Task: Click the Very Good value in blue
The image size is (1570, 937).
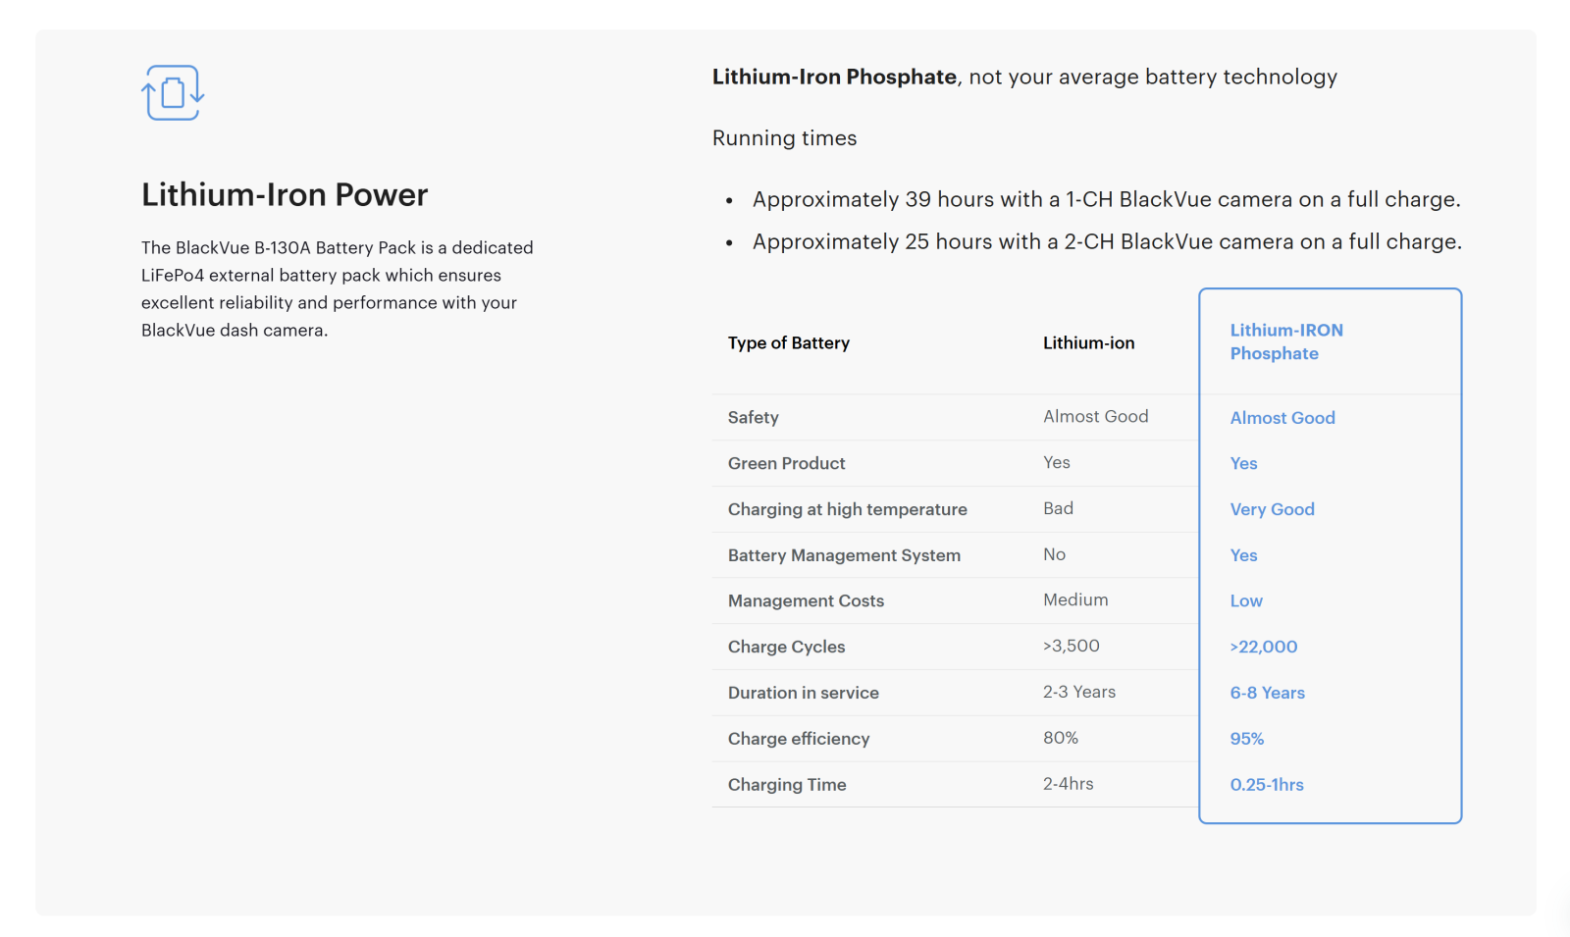Action: click(1272, 510)
